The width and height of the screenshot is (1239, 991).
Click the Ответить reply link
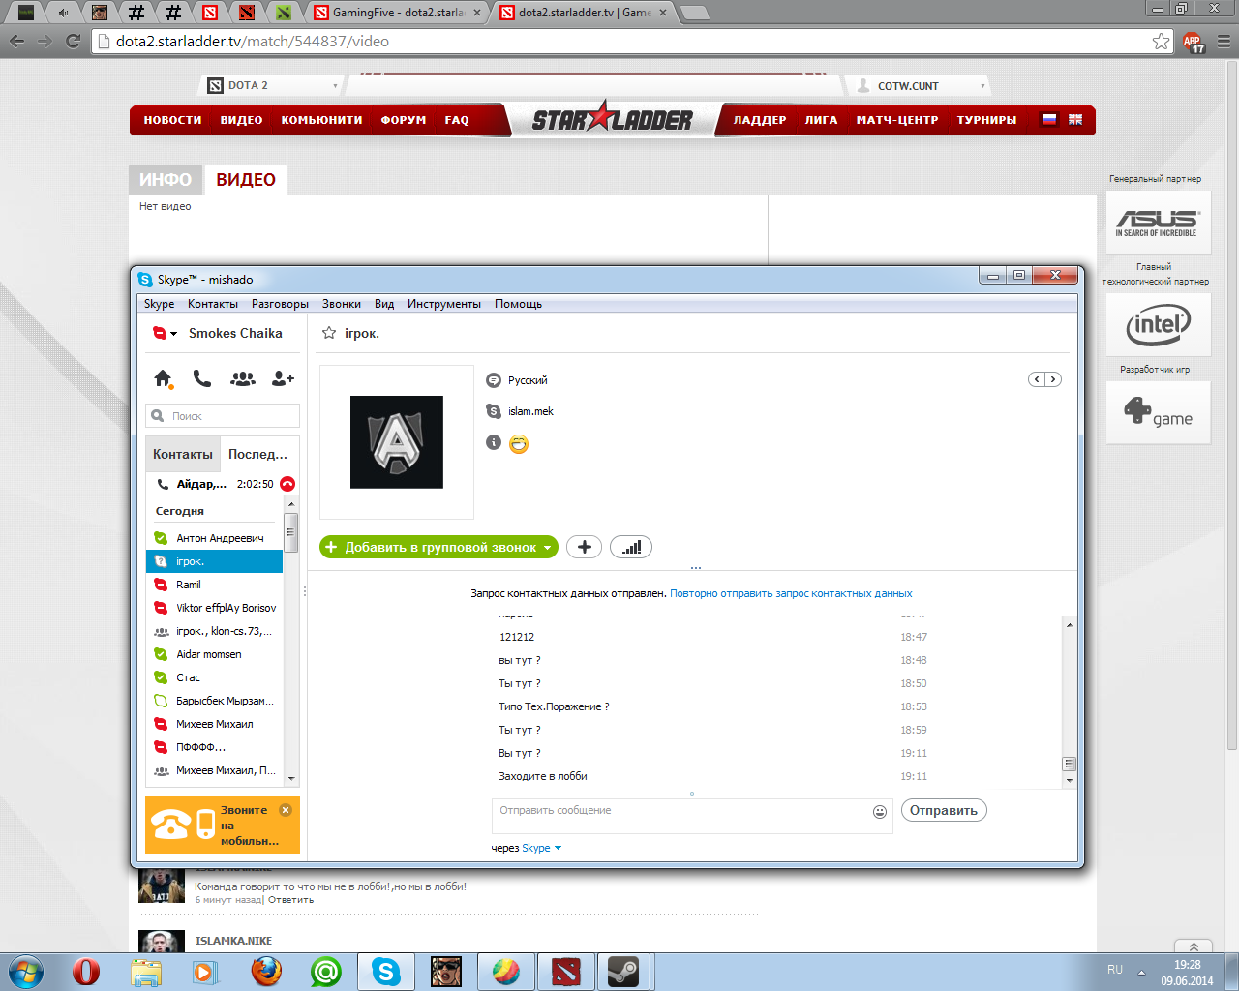(x=290, y=900)
